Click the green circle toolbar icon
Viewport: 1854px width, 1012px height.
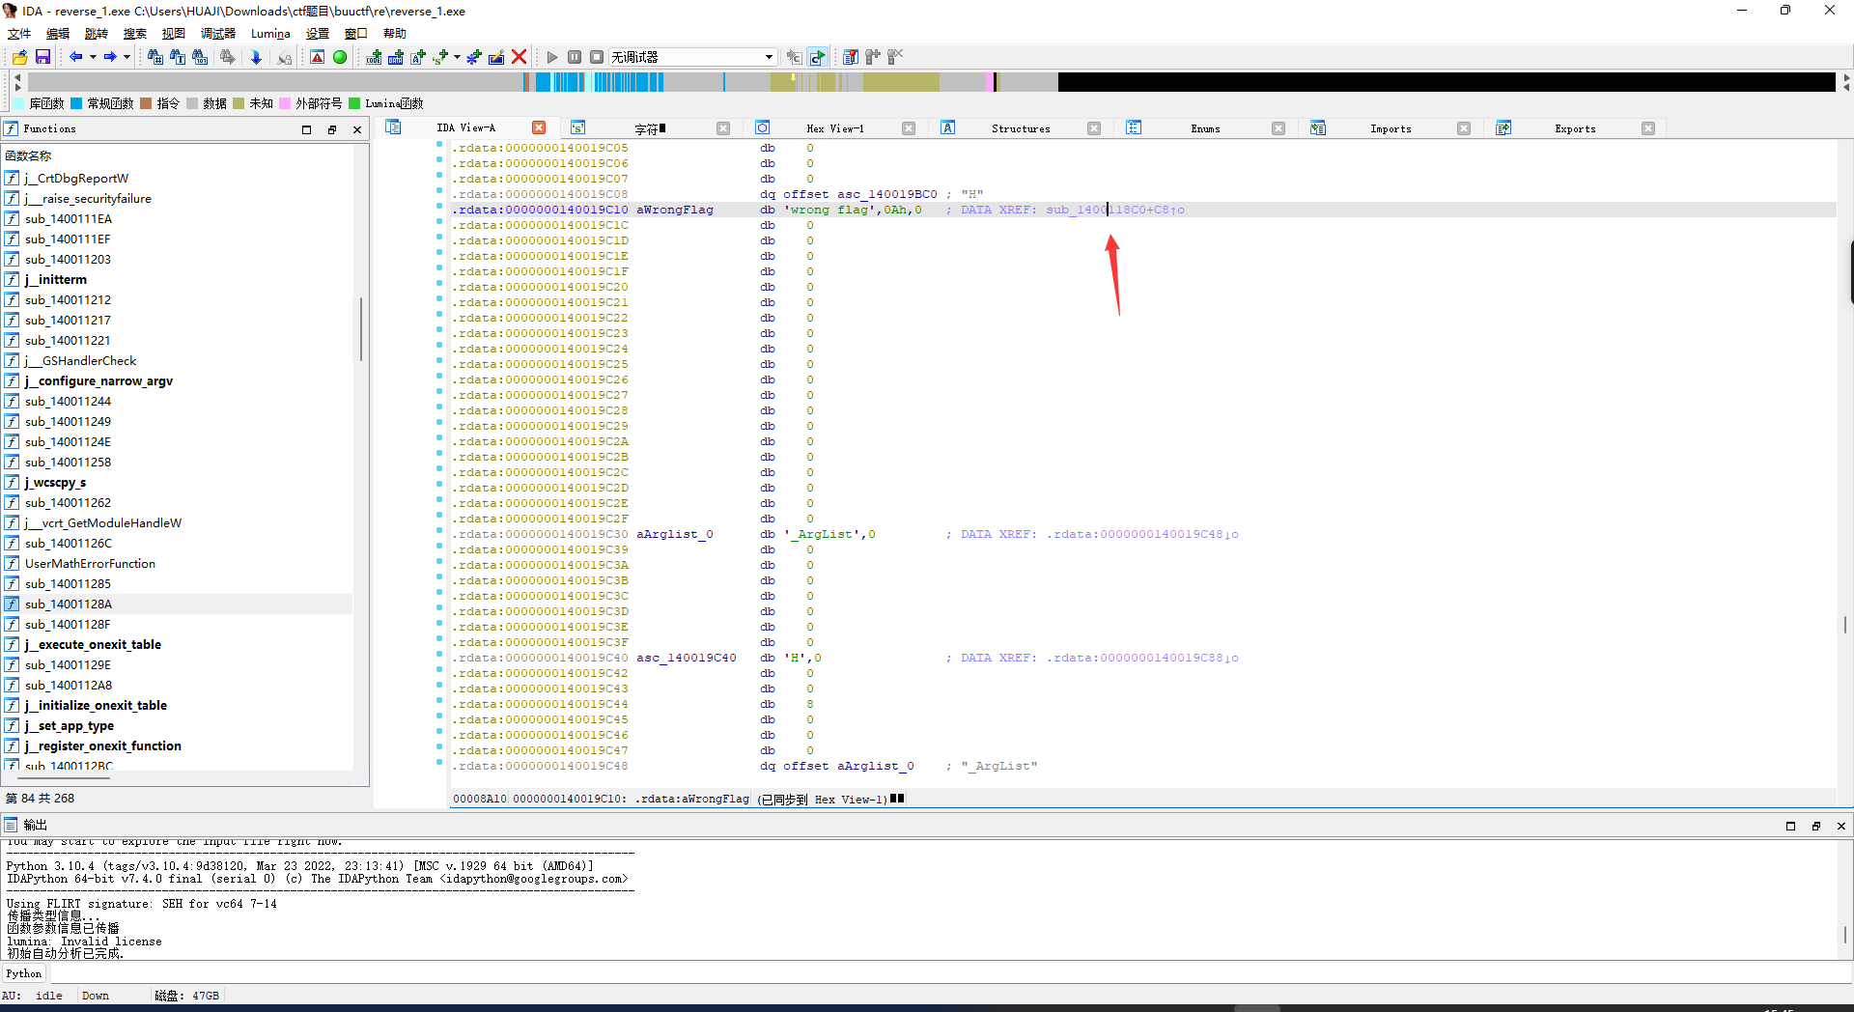(x=340, y=57)
